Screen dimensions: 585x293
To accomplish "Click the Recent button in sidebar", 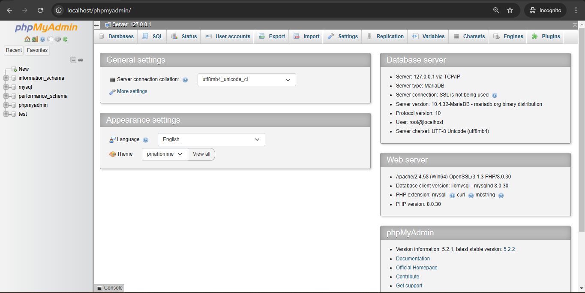I will tap(14, 50).
